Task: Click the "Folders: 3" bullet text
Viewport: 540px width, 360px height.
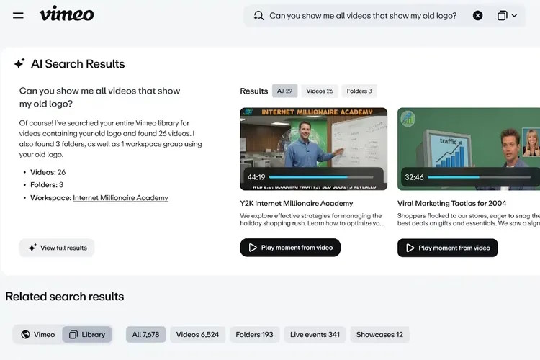Action: [x=47, y=184]
